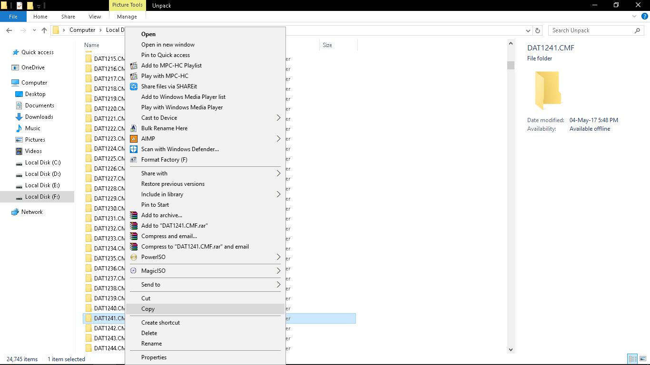Choose Compress and email
Image resolution: width=650 pixels, height=365 pixels.
click(169, 236)
